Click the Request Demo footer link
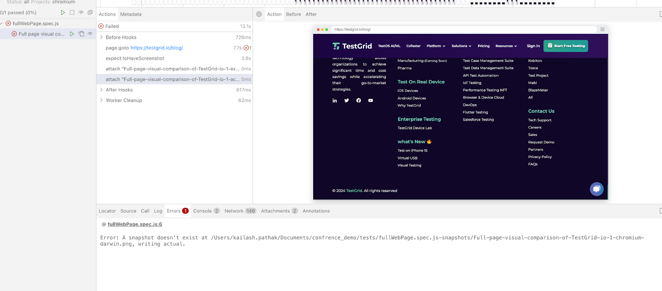The image size is (662, 291). tap(541, 142)
